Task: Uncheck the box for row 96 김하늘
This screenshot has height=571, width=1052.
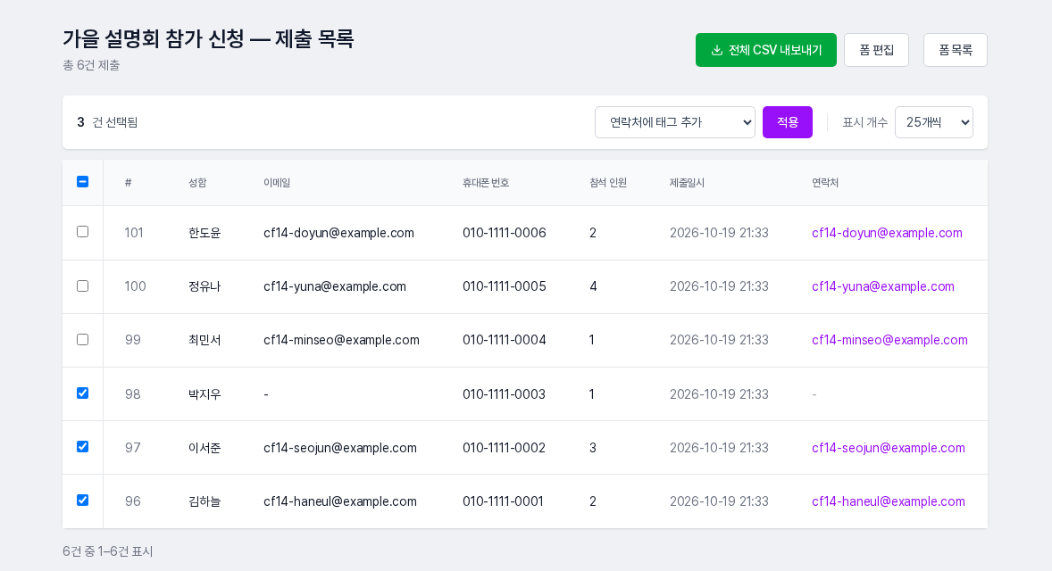Action: click(x=82, y=501)
